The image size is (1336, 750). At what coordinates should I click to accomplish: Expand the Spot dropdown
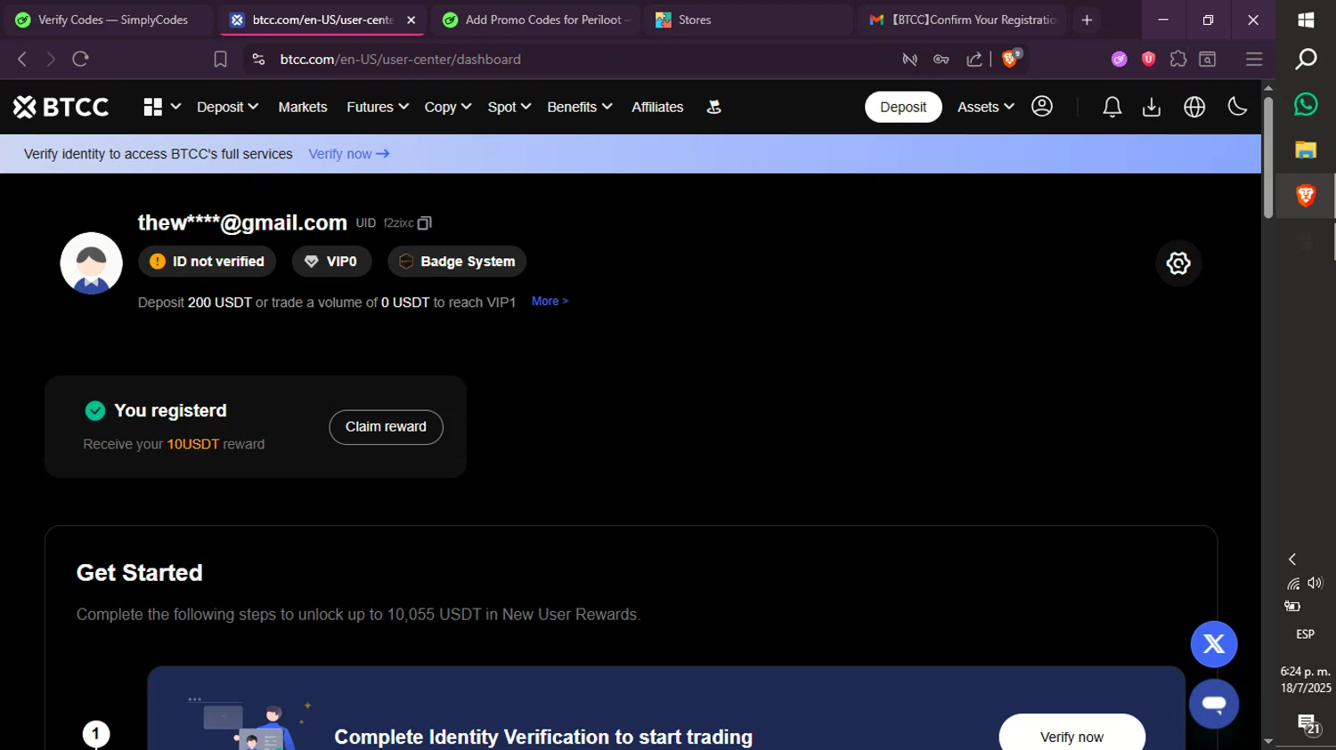coord(509,107)
